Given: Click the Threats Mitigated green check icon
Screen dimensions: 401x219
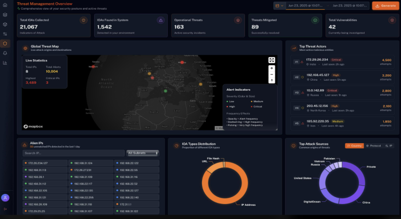Looking at the screenshot, I should coord(315,20).
